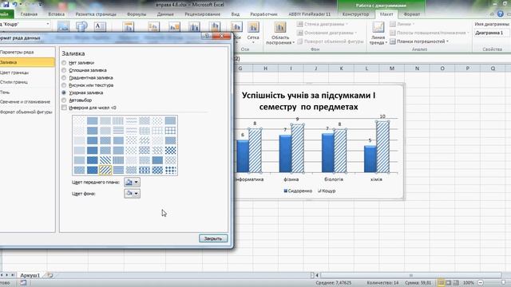Image resolution: width=511 pixels, height=287 pixels.
Task: Open the Цвет переднего плана color dropdown
Action: 132,183
